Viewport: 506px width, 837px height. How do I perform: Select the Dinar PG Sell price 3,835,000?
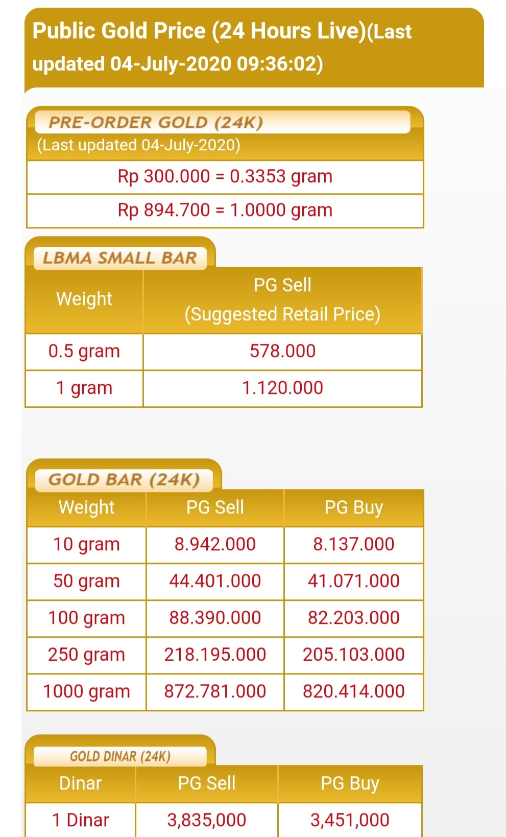207,820
